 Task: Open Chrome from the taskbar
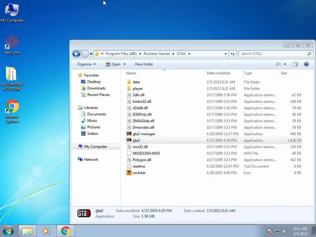click(66, 231)
